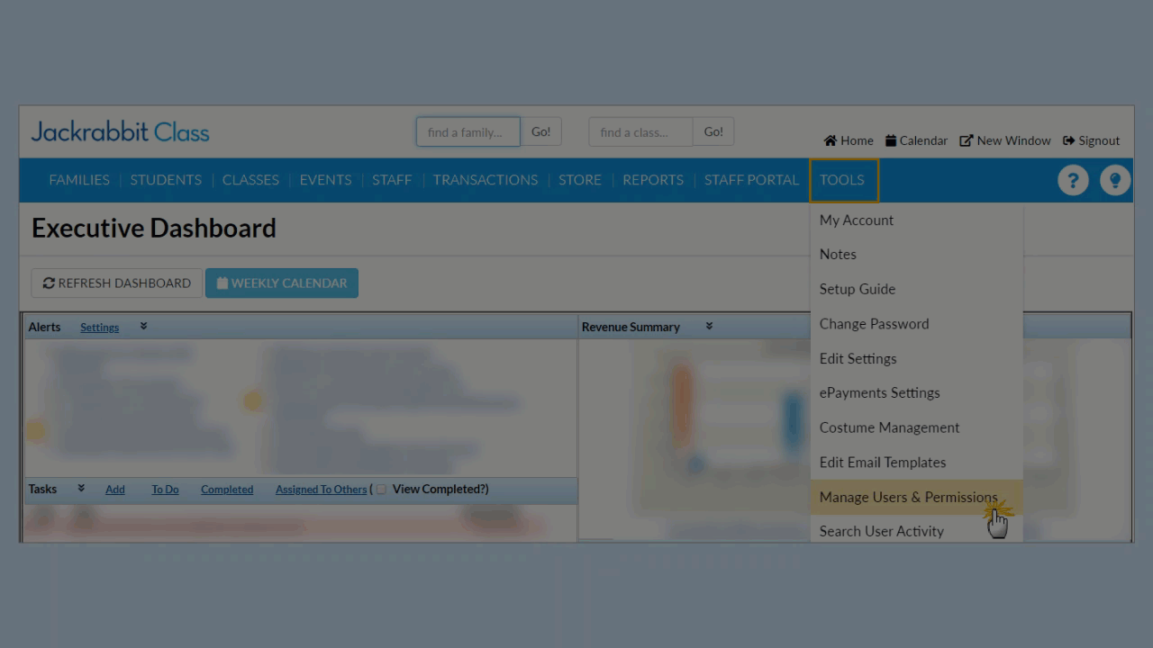This screenshot has height=648, width=1153.
Task: Open the Staff menu
Action: point(392,180)
